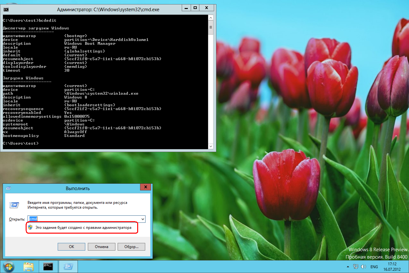The height and width of the screenshot is (273, 409).
Task: Open the network status tray icon
Action: click(356, 266)
